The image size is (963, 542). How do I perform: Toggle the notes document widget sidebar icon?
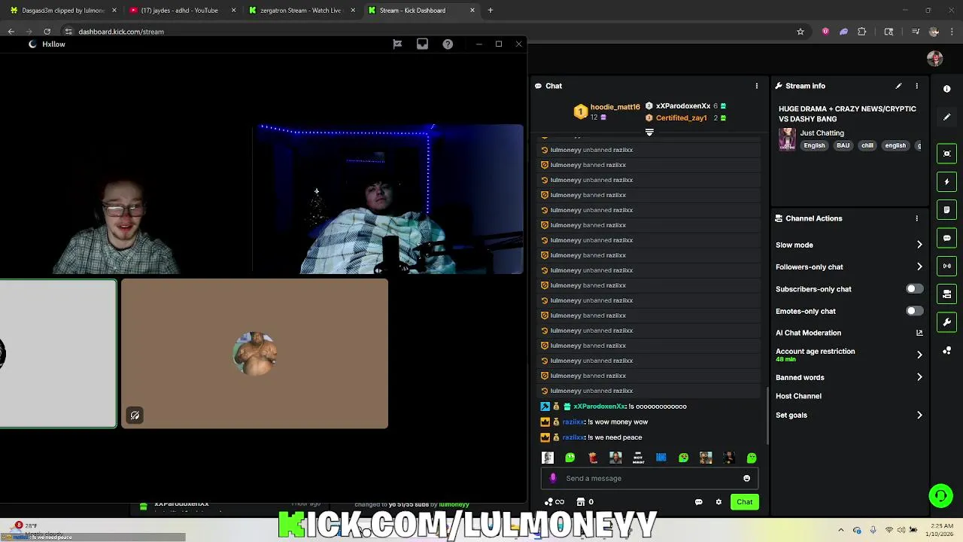(x=946, y=209)
